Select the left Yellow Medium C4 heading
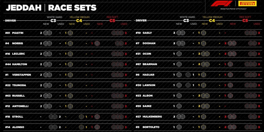Viewport: 264px width, 132px height. (x=79, y=19)
